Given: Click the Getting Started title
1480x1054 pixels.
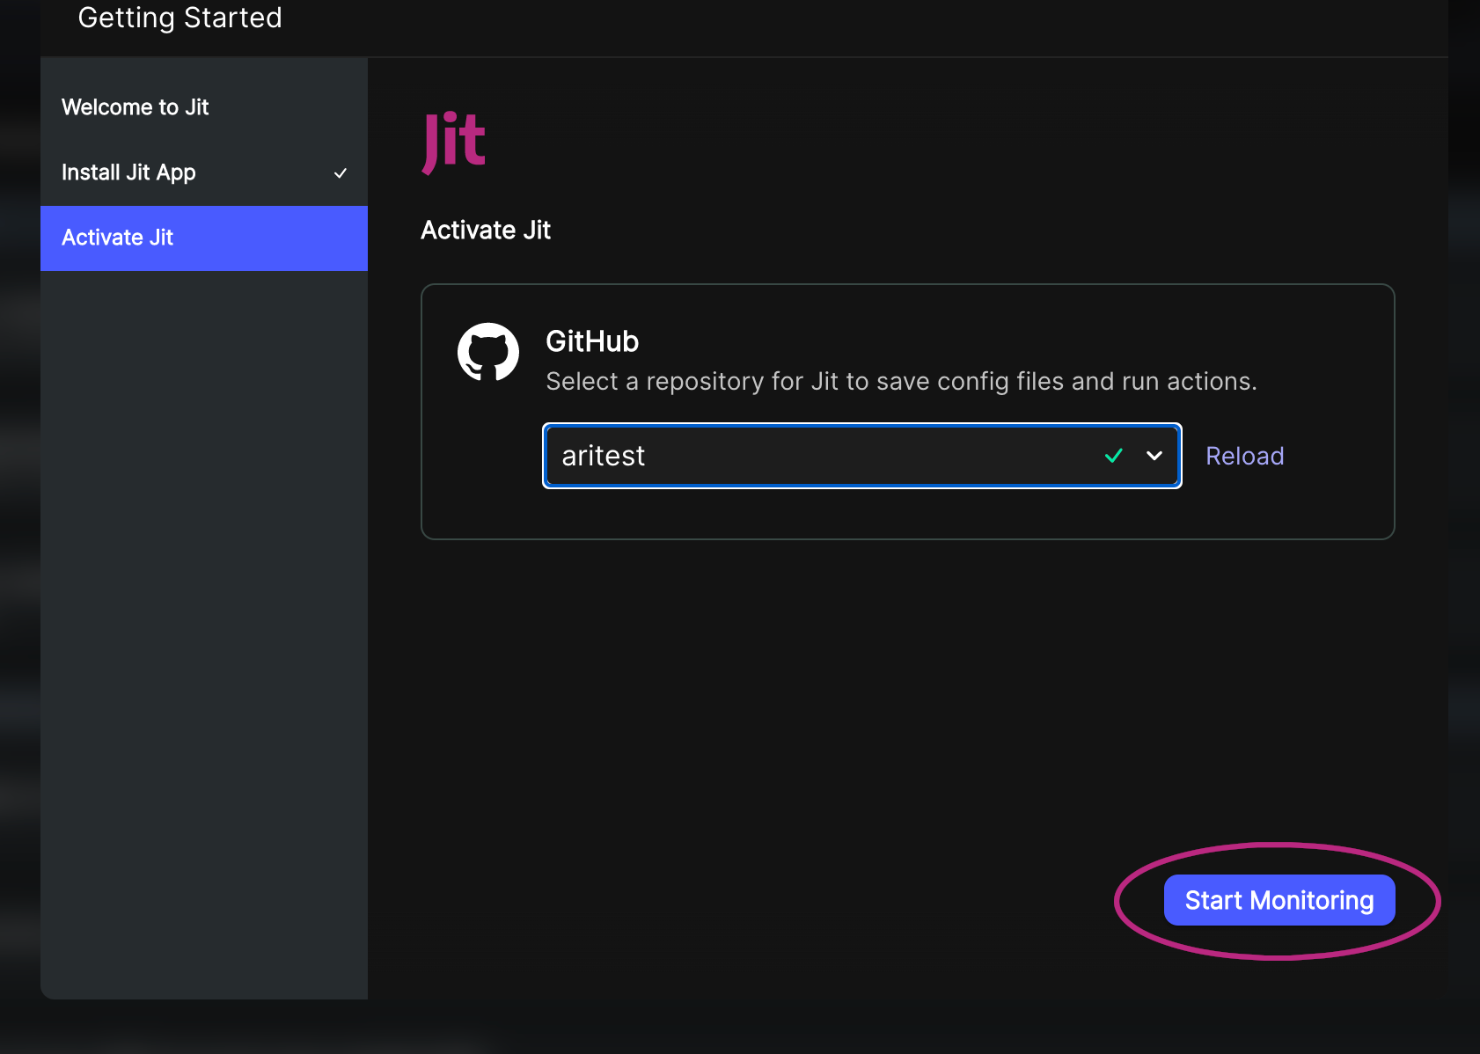Looking at the screenshot, I should 180,18.
